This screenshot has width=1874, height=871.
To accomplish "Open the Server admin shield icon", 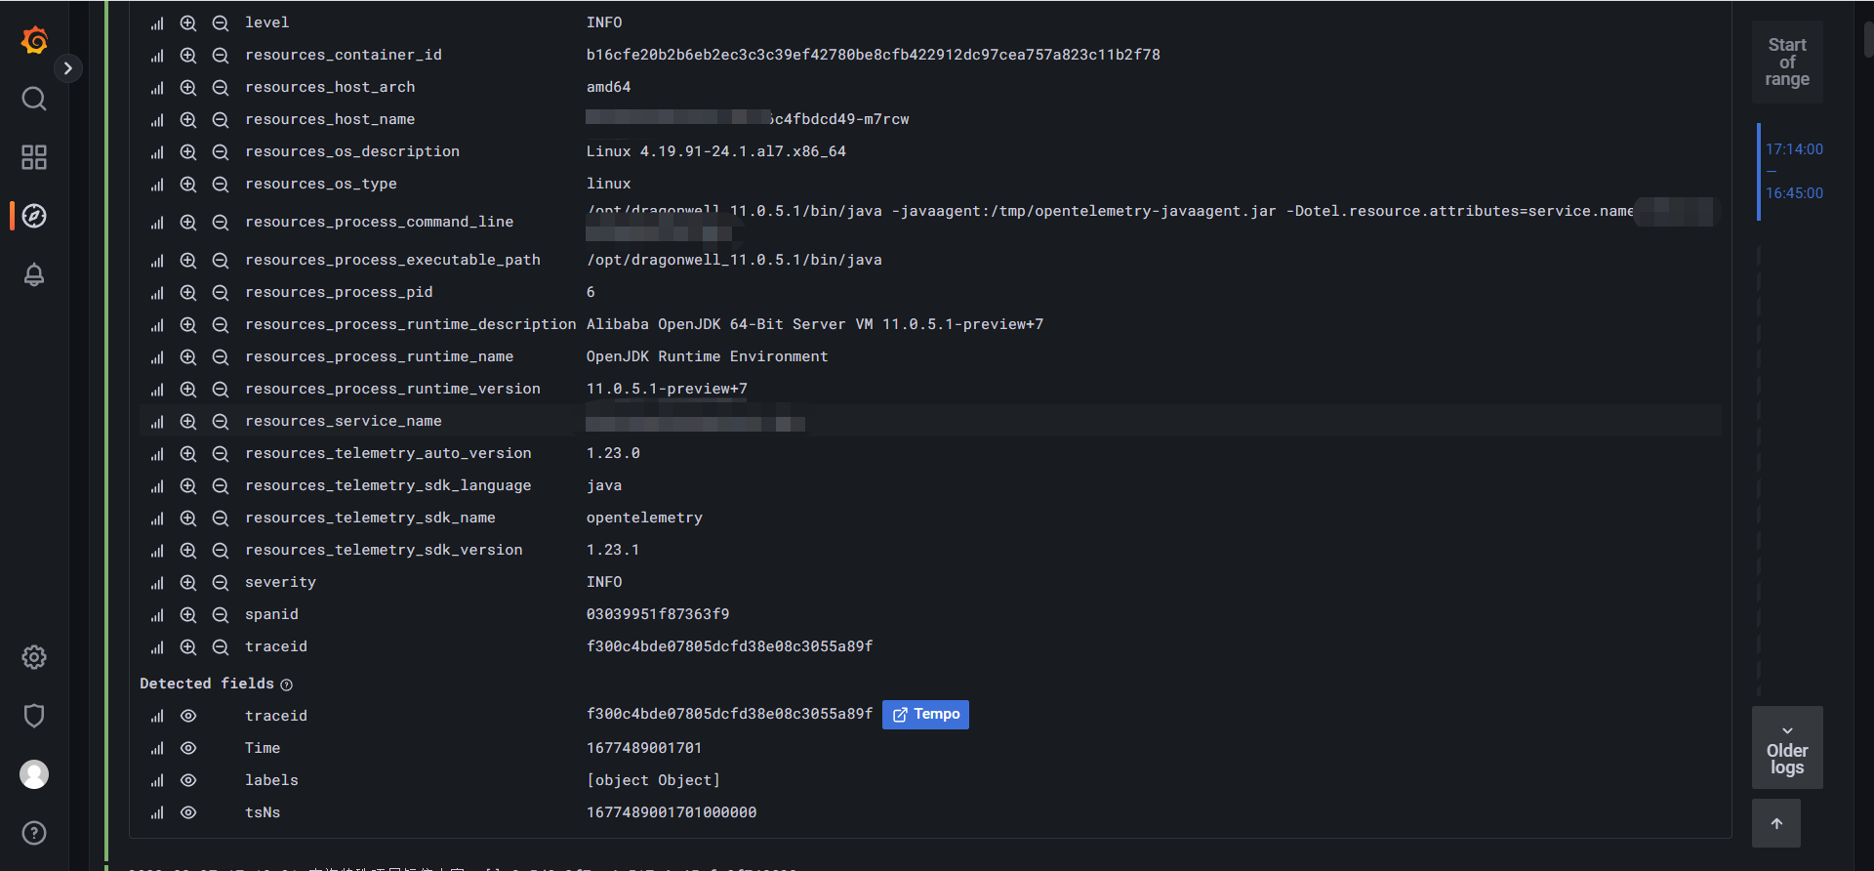I will pyautogui.click(x=34, y=716).
